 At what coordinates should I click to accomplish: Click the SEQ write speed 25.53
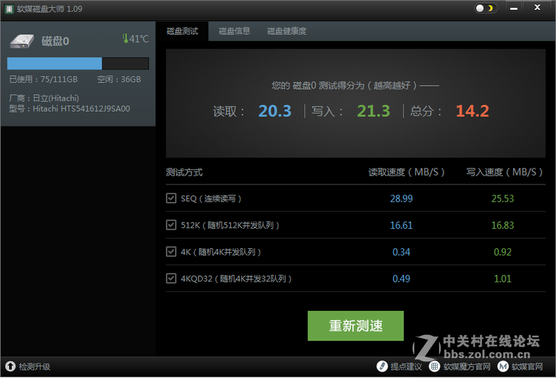(x=502, y=198)
